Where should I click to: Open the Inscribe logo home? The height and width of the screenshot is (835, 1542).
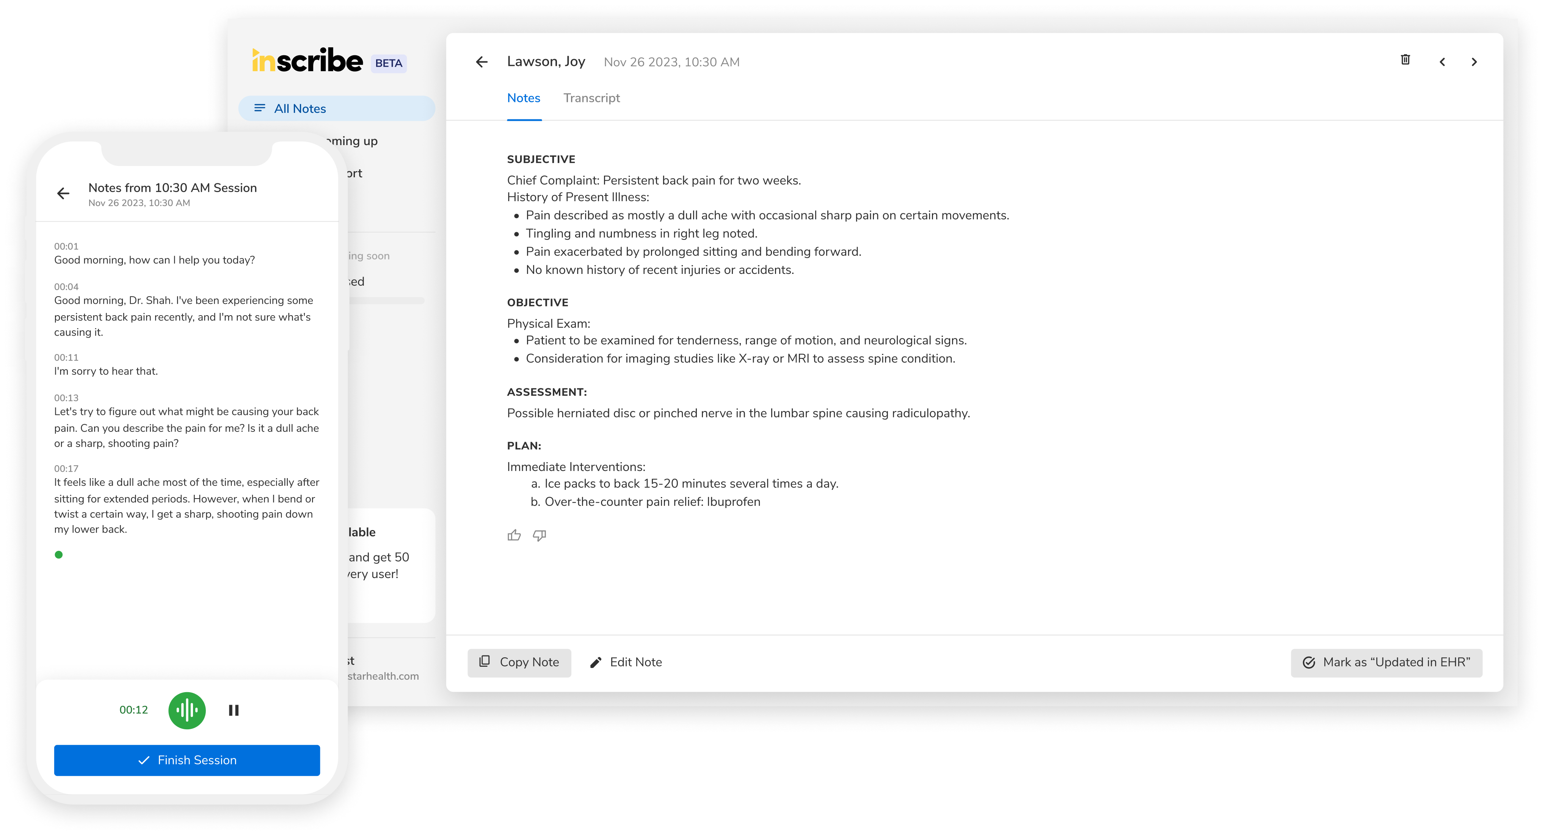click(x=307, y=60)
